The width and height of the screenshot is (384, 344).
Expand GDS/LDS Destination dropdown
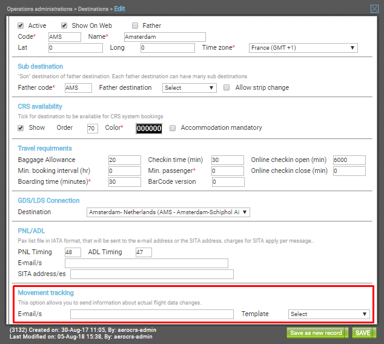coord(168,212)
